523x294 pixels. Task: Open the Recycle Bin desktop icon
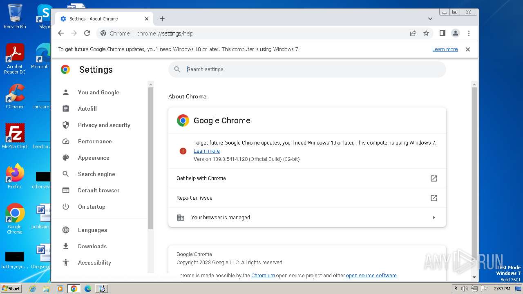coord(15,16)
